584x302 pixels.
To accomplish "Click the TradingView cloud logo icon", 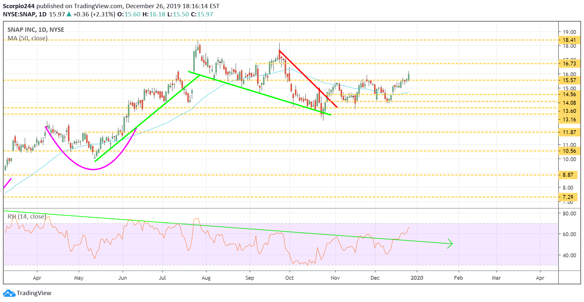I will [x=9, y=293].
